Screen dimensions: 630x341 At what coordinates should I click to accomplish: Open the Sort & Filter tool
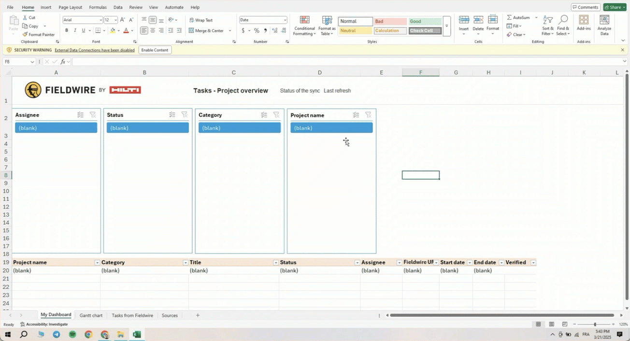[x=547, y=20]
